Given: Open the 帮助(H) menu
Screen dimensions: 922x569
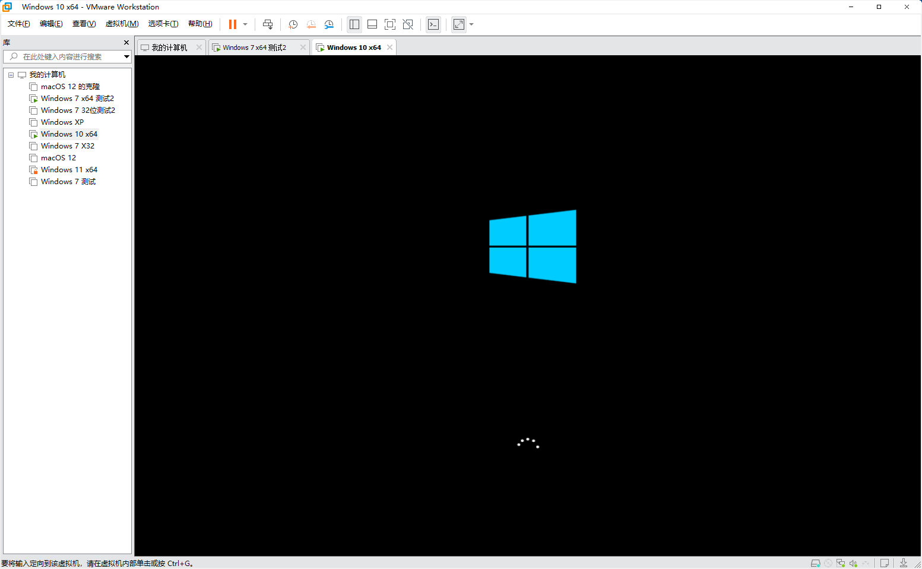Looking at the screenshot, I should [x=200, y=24].
